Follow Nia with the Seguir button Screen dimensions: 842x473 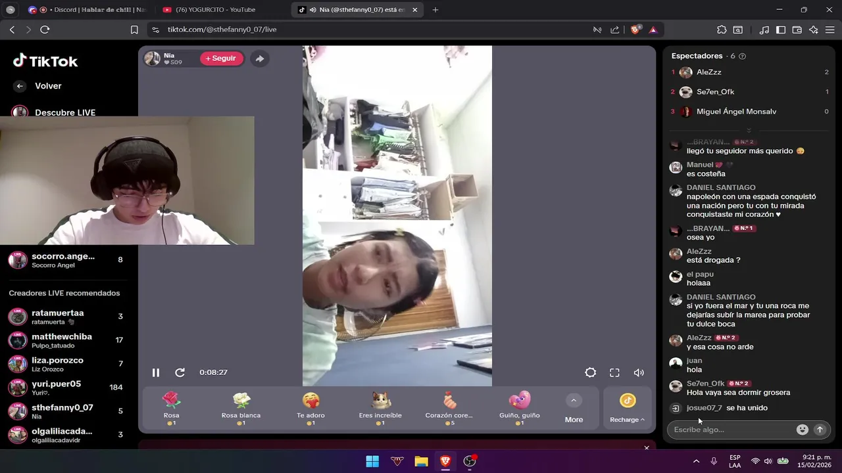(x=221, y=58)
